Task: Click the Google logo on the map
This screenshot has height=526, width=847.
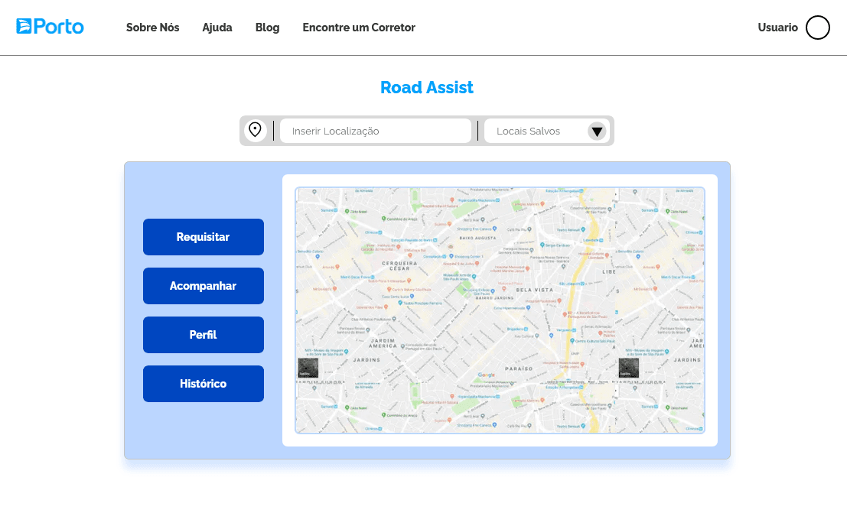Action: click(486, 375)
